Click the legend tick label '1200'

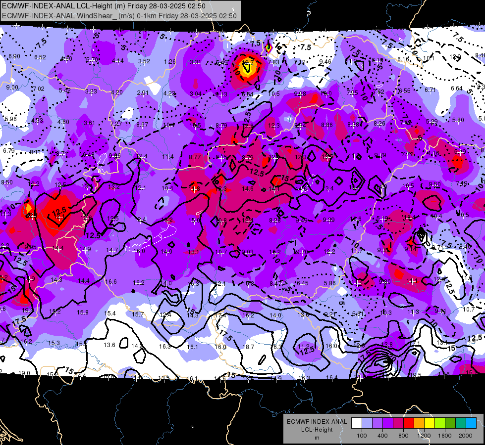pyautogui.click(x=424, y=436)
